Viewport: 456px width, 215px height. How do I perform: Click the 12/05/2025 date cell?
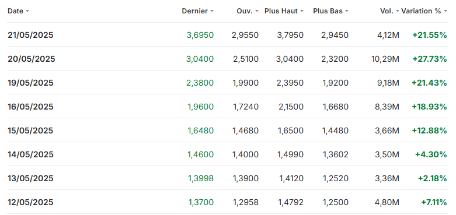pyautogui.click(x=30, y=202)
